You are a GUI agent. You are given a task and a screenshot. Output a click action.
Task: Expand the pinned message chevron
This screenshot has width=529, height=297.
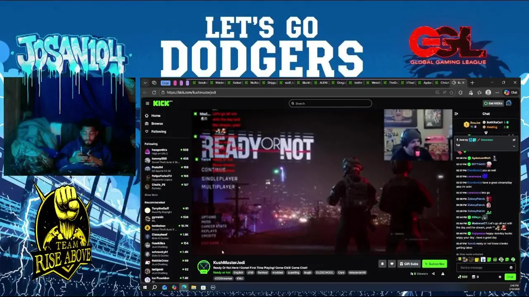point(514,146)
